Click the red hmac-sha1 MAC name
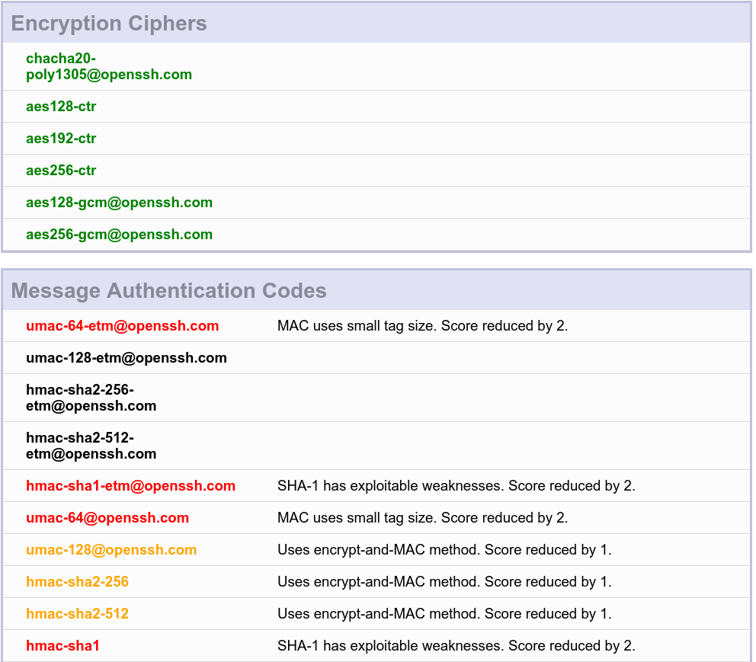Image resolution: width=756 pixels, height=662 pixels. (62, 646)
